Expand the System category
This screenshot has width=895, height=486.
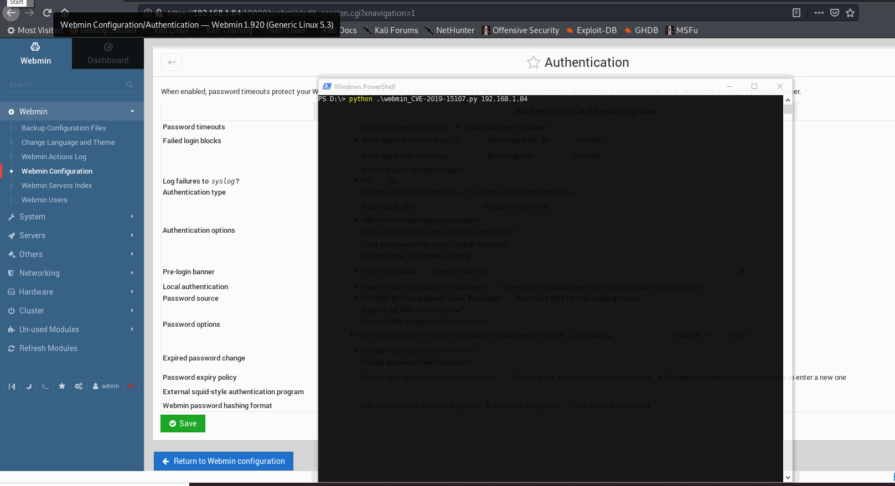click(x=72, y=217)
